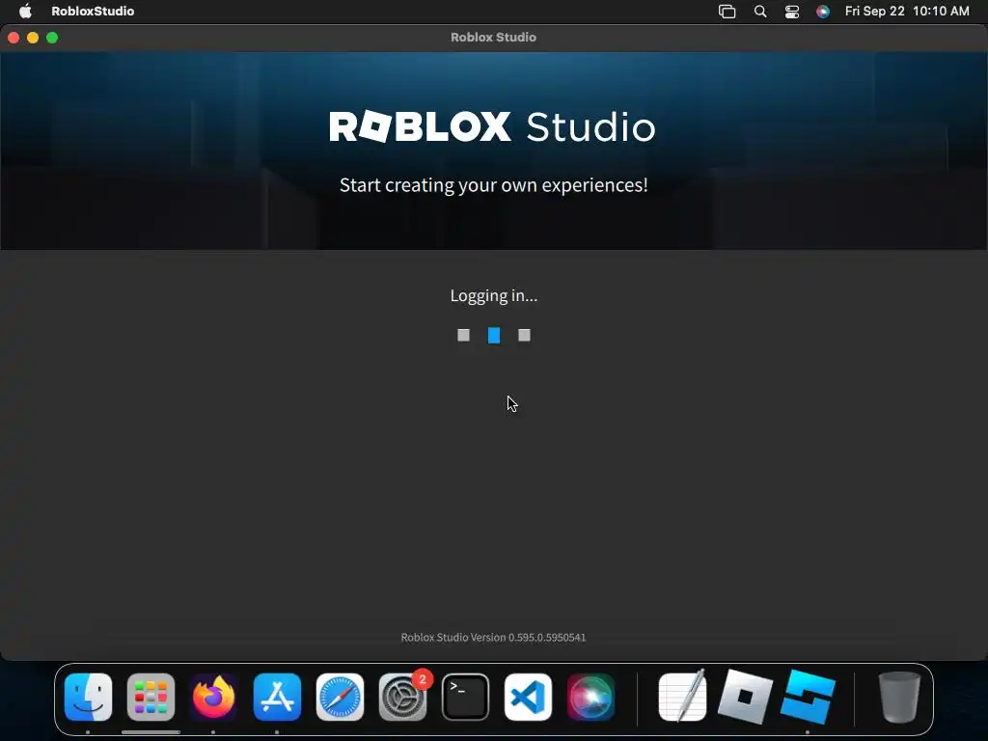Click the 'Logging in...' status text
This screenshot has height=741, width=988.
(x=494, y=295)
